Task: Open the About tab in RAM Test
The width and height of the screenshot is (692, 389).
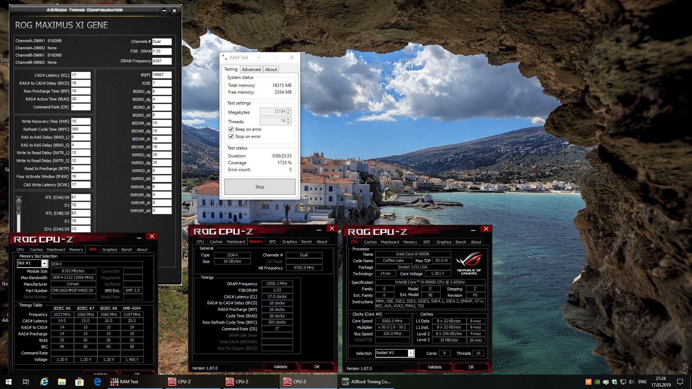Action: 271,70
